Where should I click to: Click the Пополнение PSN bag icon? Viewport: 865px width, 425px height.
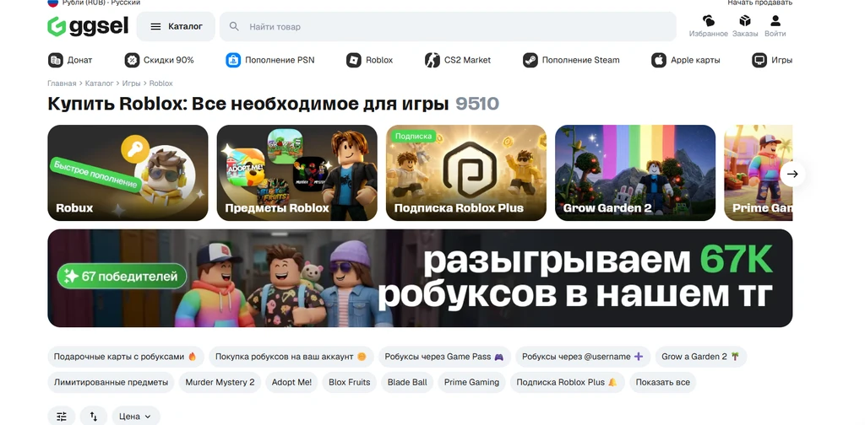[x=233, y=60]
